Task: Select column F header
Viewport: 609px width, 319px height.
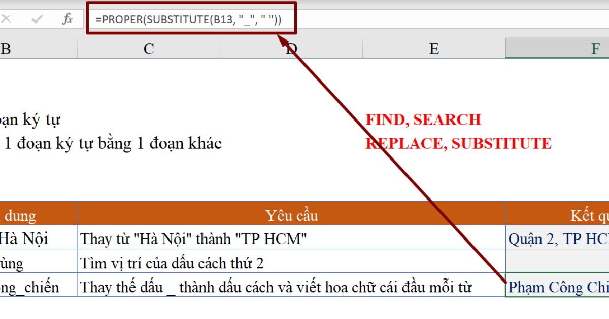Action: [x=558, y=49]
